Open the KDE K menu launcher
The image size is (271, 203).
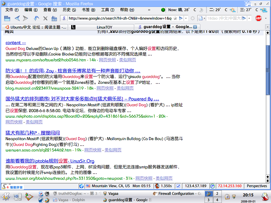pos(6,196)
